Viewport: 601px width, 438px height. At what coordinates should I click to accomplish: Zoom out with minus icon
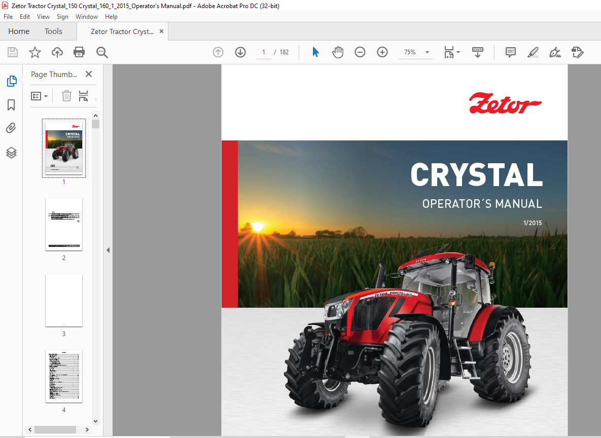point(360,52)
